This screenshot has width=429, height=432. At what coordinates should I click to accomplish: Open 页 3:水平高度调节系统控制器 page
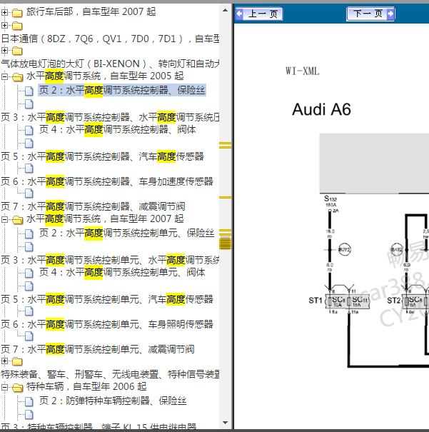(110, 117)
